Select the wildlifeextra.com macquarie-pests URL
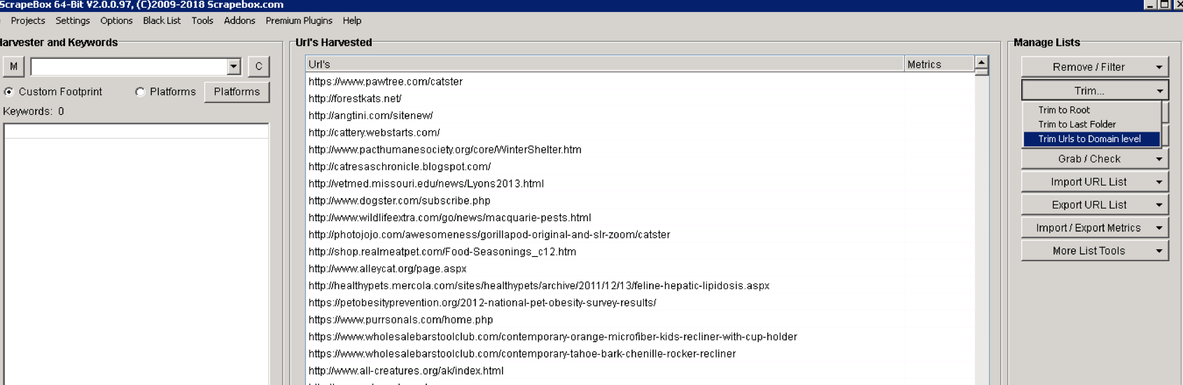The image size is (1183, 385). (x=450, y=218)
